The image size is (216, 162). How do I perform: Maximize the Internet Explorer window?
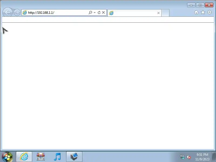pos(200,5)
